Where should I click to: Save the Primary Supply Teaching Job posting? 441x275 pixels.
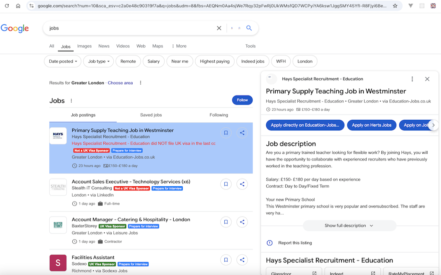point(226,133)
